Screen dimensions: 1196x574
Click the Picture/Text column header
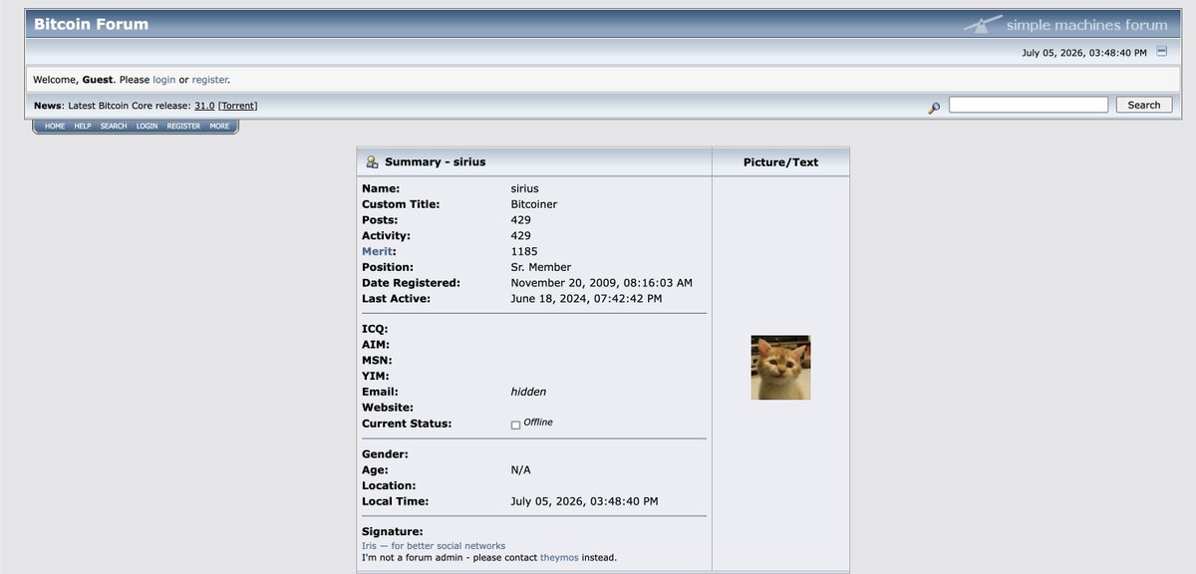(x=780, y=162)
